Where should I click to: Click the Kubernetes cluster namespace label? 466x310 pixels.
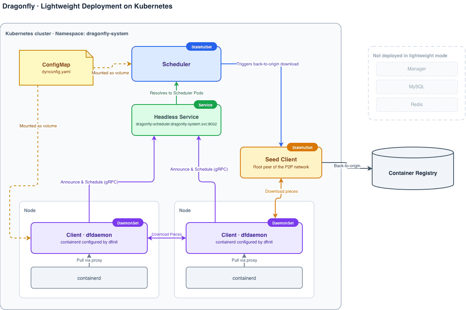pos(67,34)
